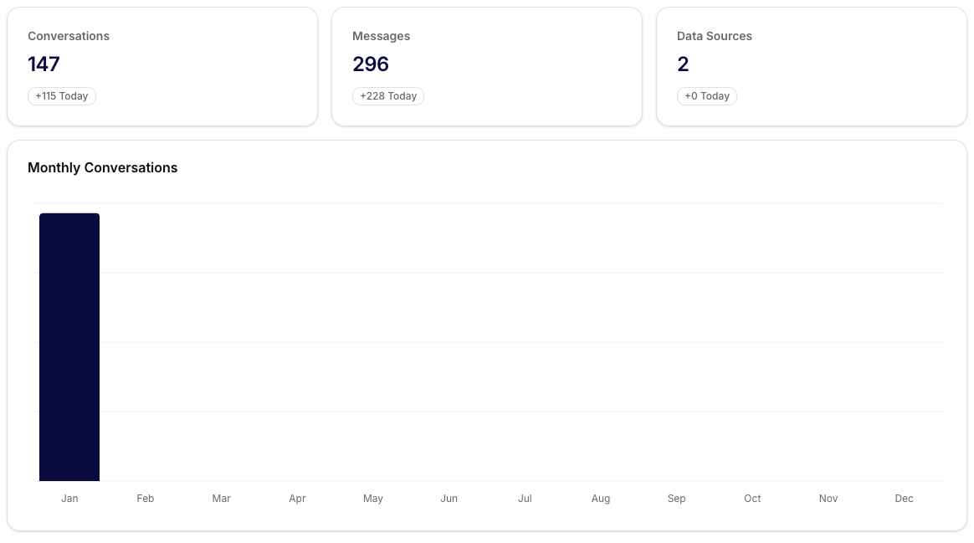Select the Dec month label

point(905,499)
